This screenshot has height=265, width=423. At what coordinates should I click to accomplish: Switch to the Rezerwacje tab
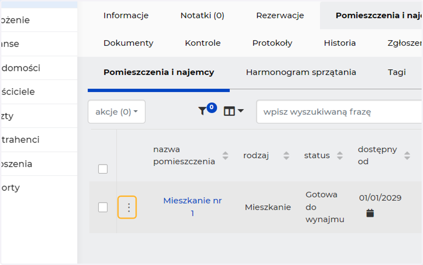280,16
